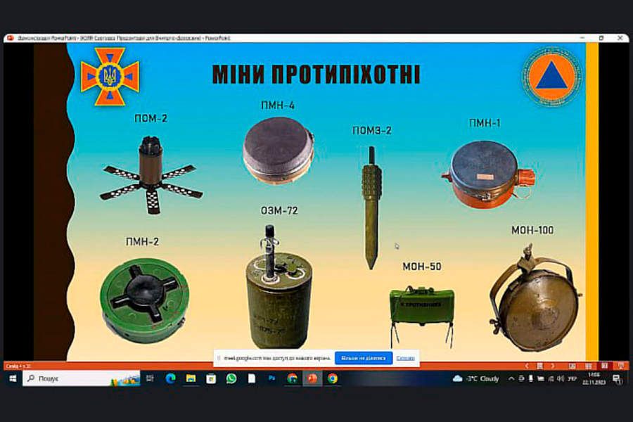Open slideshow menu icon between arrows
Viewport: 633px width, 422px height.
(x=539, y=366)
